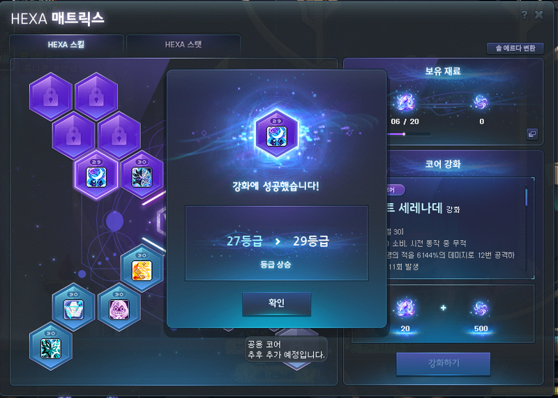The width and height of the screenshot is (558, 398).
Task: Close the HEXA 매트릭스 window
Action: coord(538,15)
